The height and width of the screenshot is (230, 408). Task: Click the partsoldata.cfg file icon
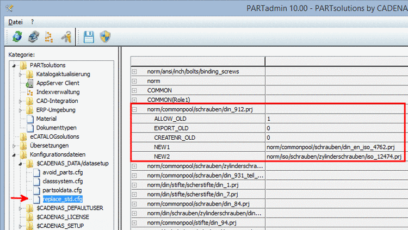point(36,190)
